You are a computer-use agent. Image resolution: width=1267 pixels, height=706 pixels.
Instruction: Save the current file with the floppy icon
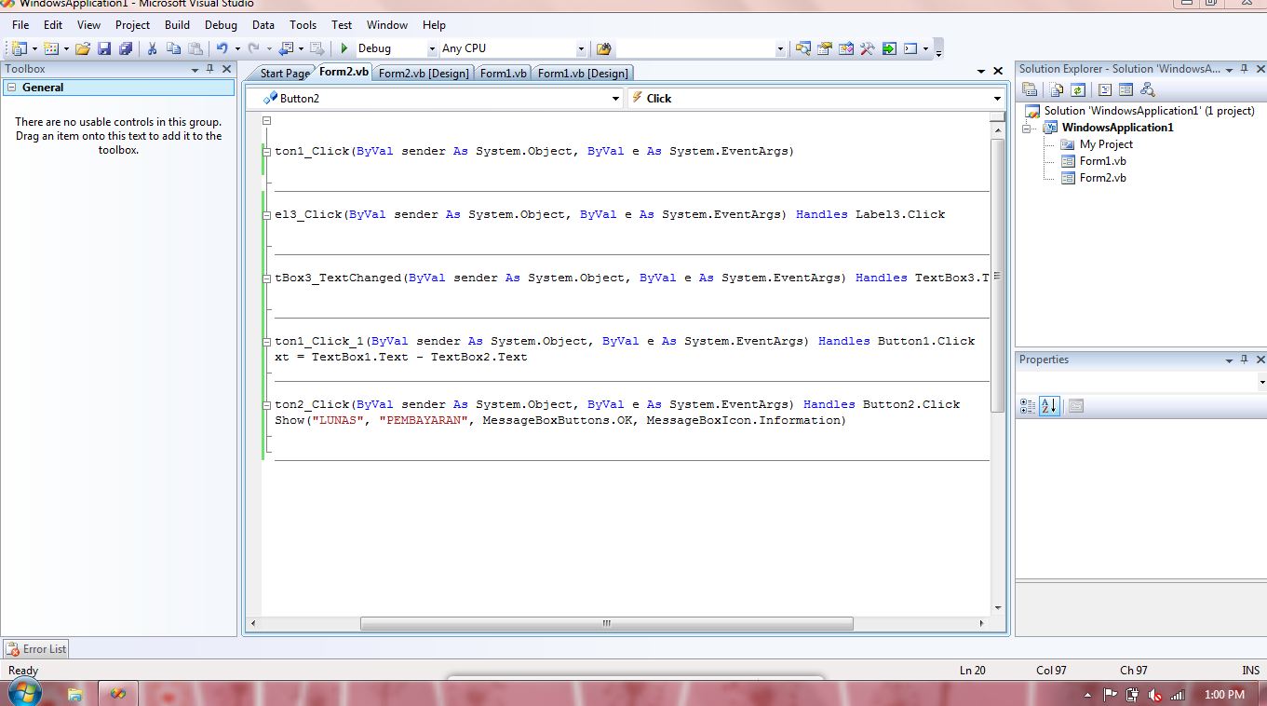point(103,48)
